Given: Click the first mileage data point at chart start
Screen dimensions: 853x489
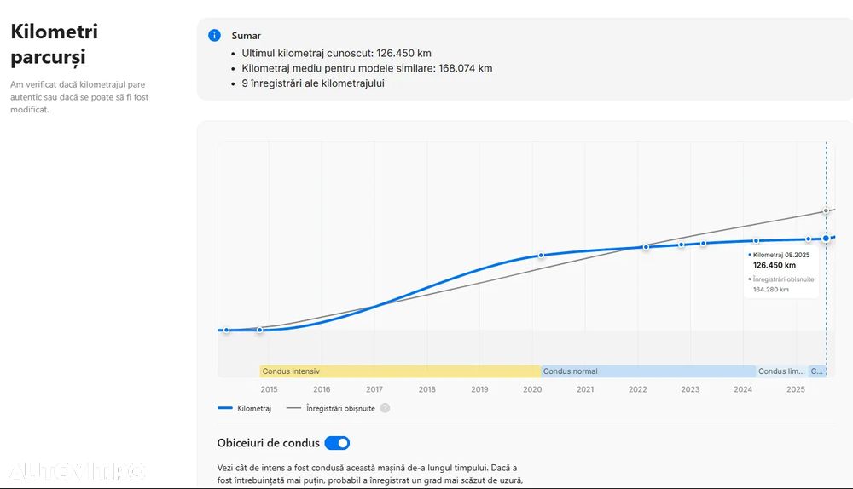Looking at the screenshot, I should 226,330.
